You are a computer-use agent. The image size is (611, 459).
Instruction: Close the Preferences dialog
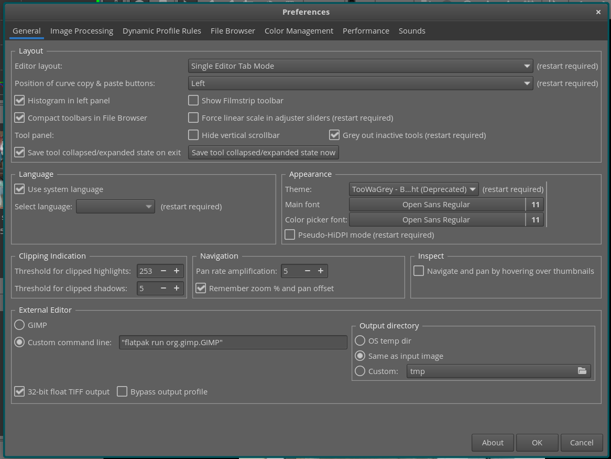(x=598, y=12)
